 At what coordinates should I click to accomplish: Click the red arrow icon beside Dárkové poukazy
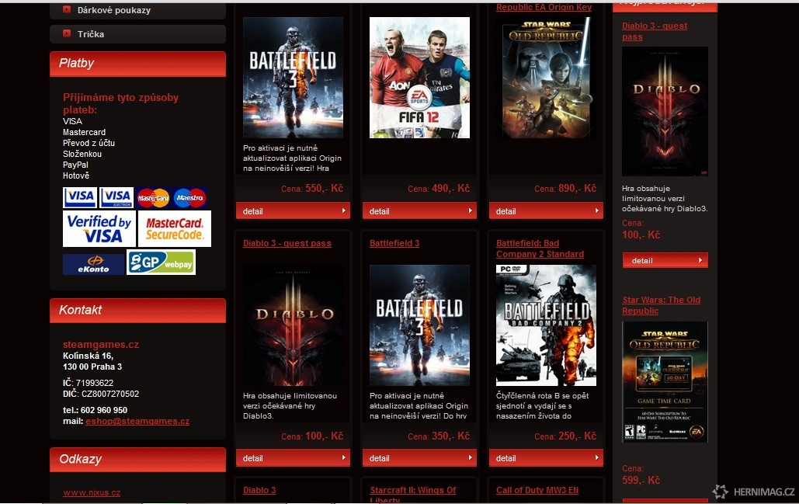(x=67, y=9)
